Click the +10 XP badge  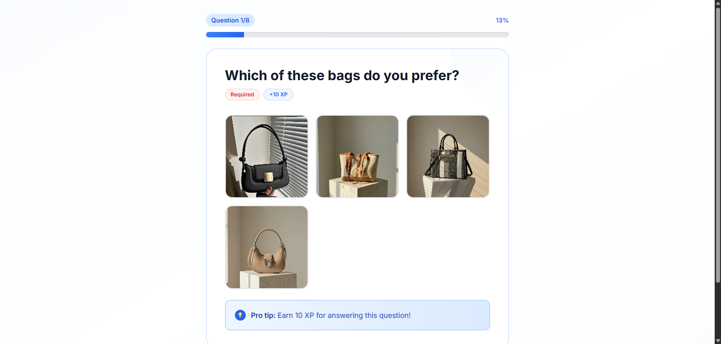point(278,95)
